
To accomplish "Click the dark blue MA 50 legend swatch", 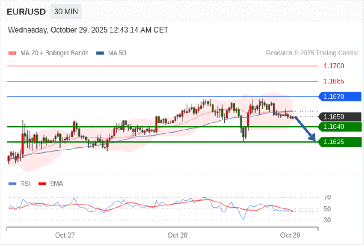I will pos(100,53).
